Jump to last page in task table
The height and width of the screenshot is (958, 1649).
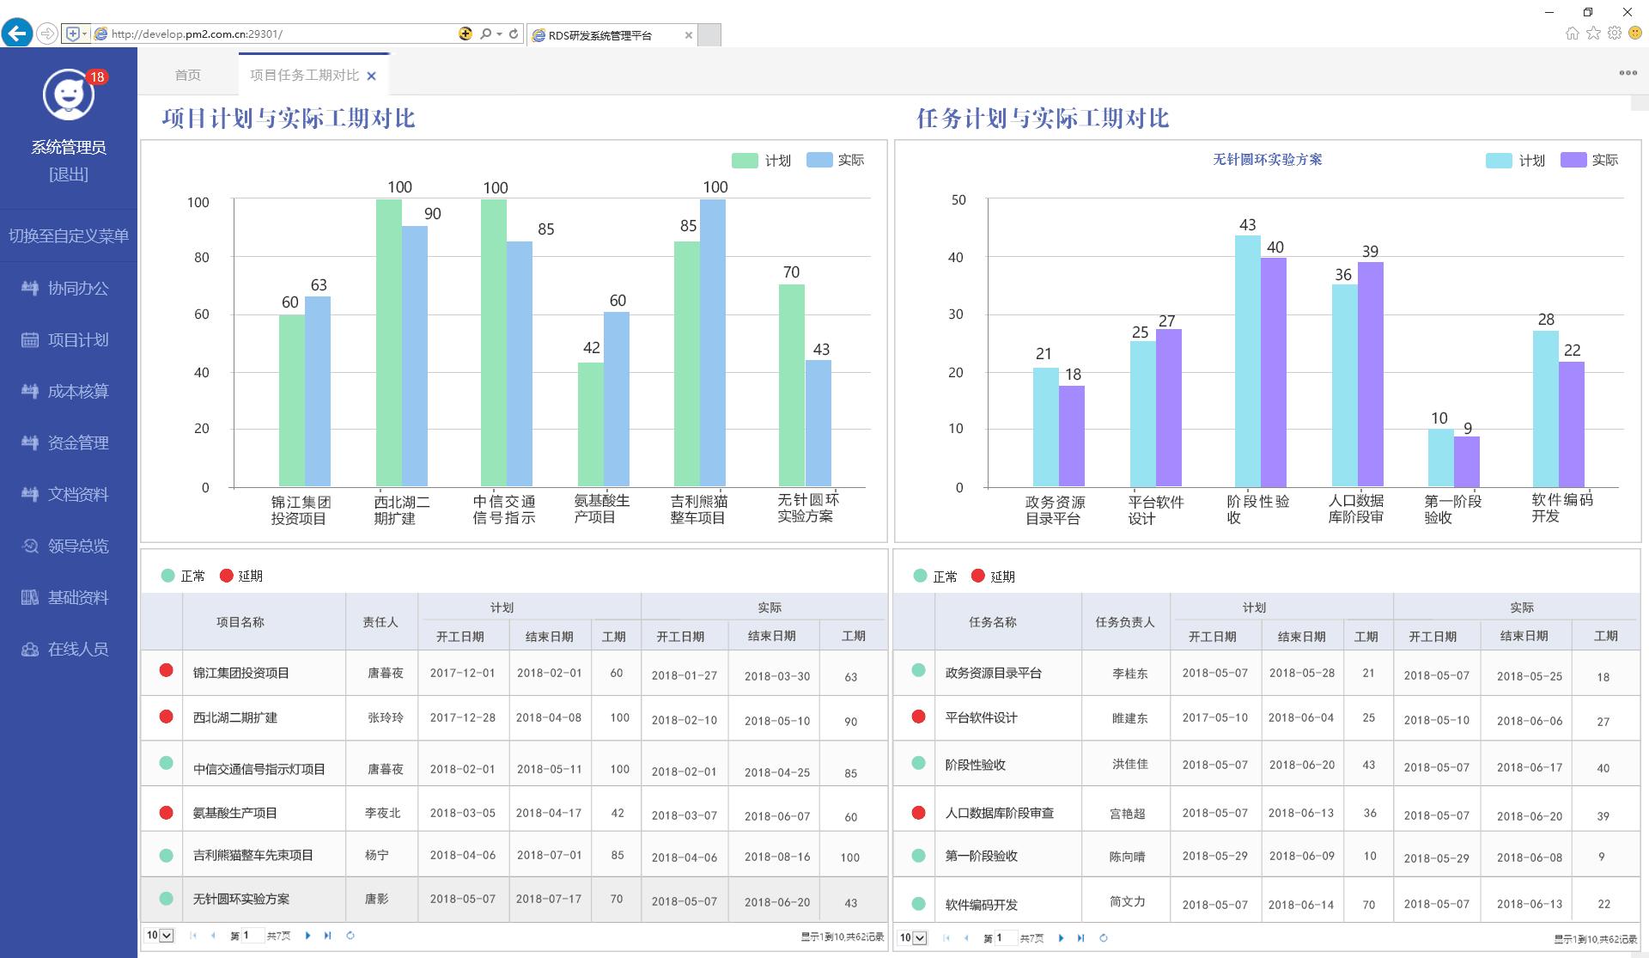point(1080,938)
